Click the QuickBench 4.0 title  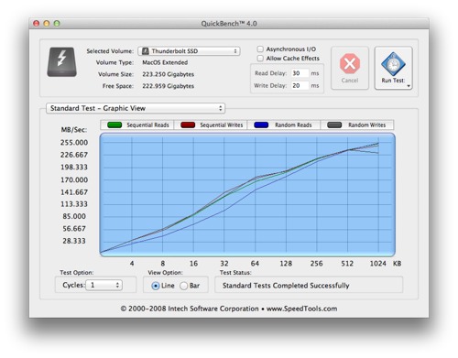click(229, 24)
